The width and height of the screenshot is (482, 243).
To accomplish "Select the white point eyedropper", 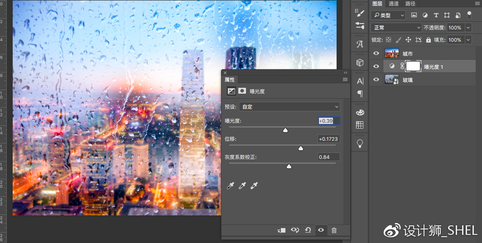I will tap(254, 185).
